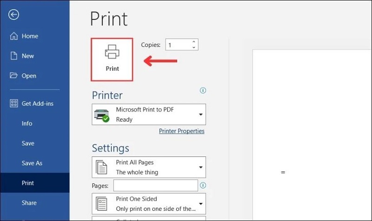Click the Get Add-ins grid icon
The width and height of the screenshot is (372, 221).
(x=14, y=103)
